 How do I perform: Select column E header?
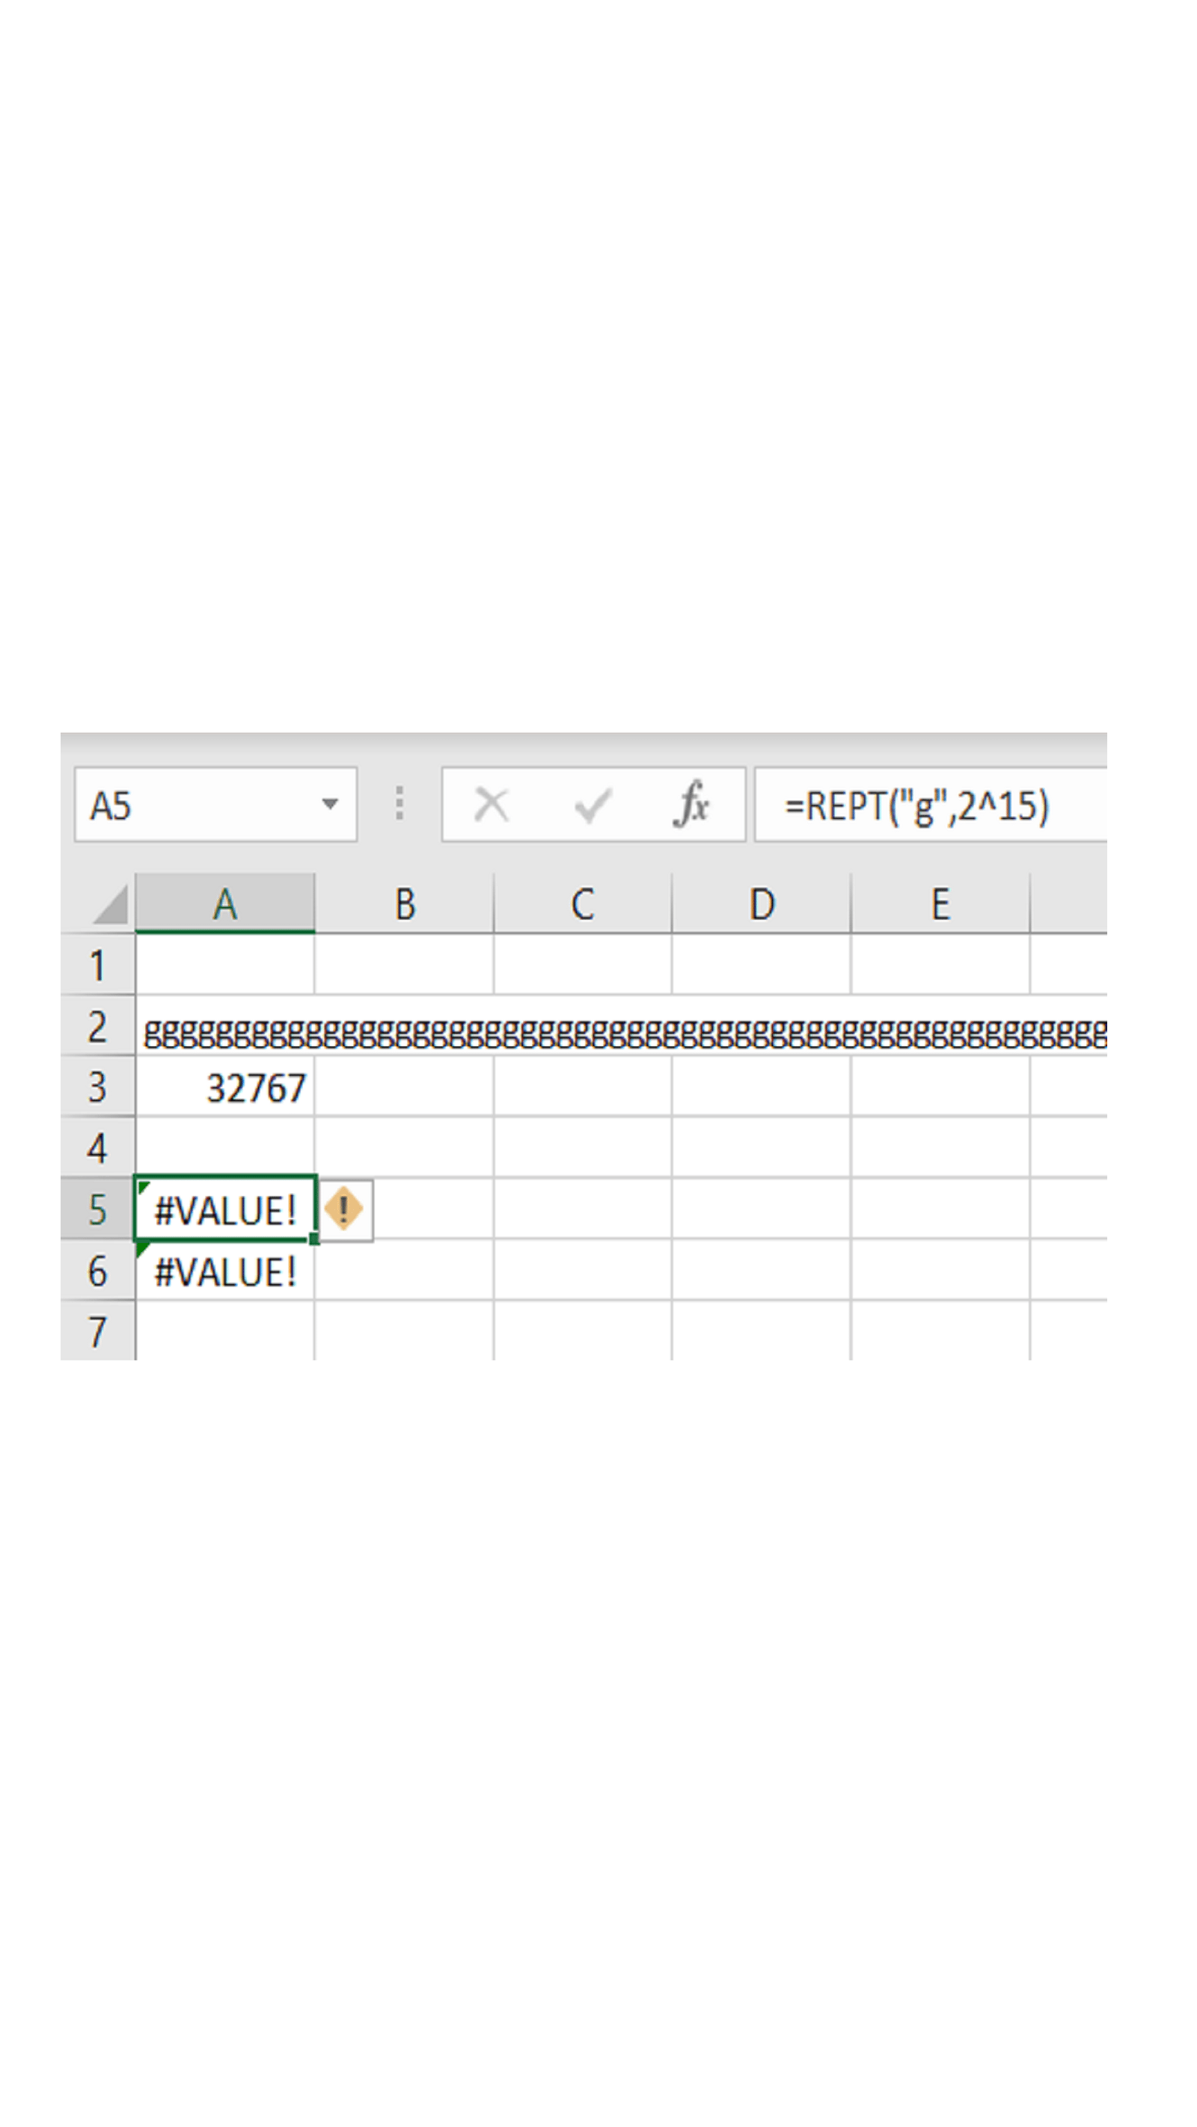(940, 904)
